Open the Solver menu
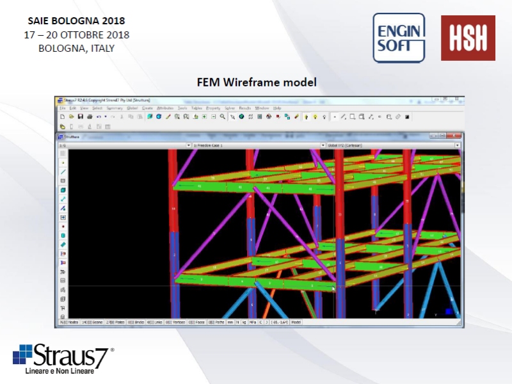Screen dimensions: 512x384 [230, 109]
